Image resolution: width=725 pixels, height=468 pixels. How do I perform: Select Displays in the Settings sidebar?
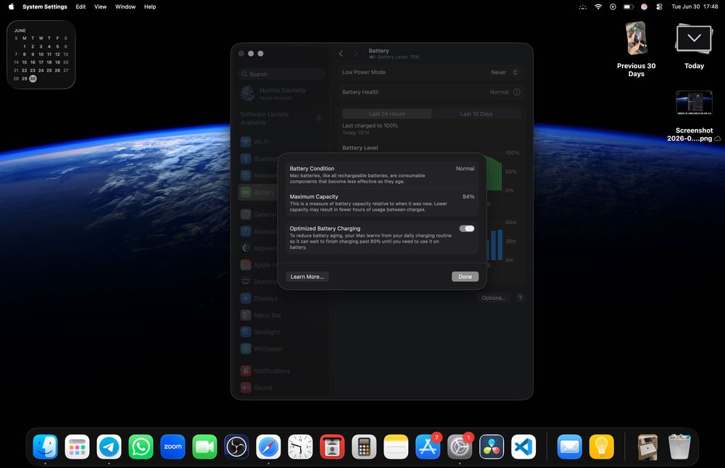(x=281, y=298)
